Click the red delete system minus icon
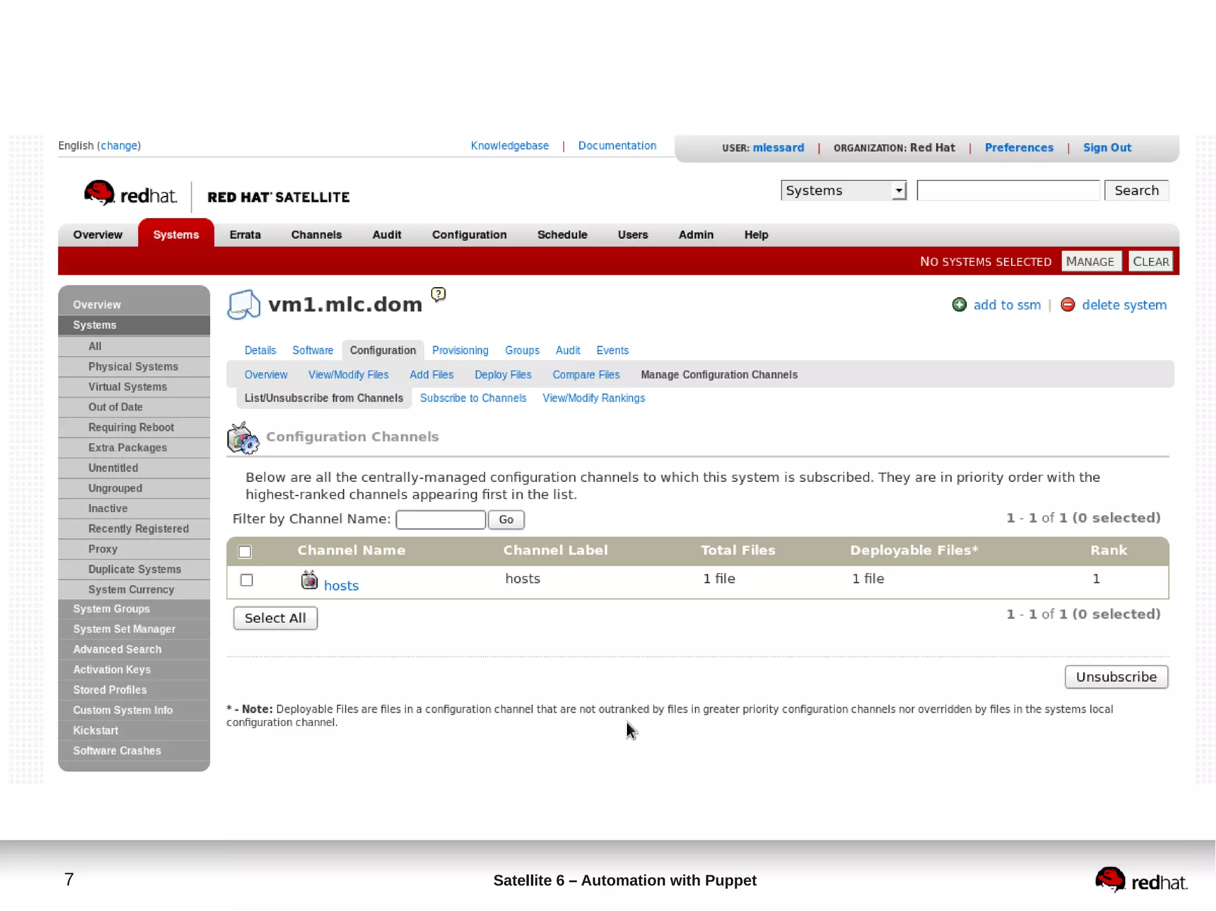This screenshot has width=1216, height=911. pyautogui.click(x=1067, y=304)
